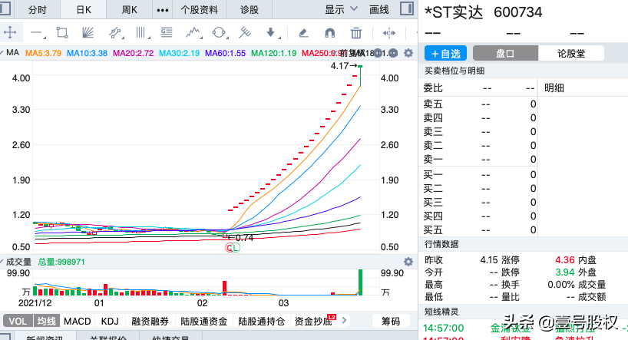Open the 诊股 stock diagnosis tab

click(x=250, y=10)
